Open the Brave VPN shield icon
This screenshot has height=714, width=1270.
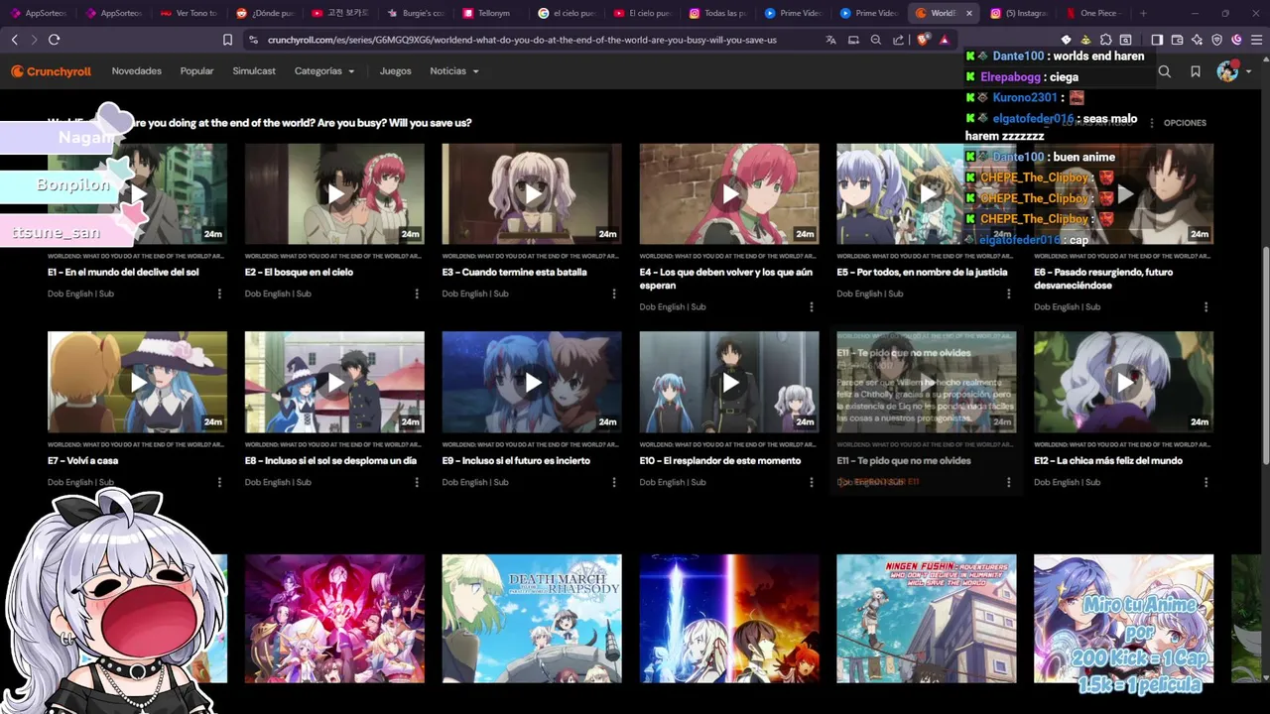[x=1216, y=40]
